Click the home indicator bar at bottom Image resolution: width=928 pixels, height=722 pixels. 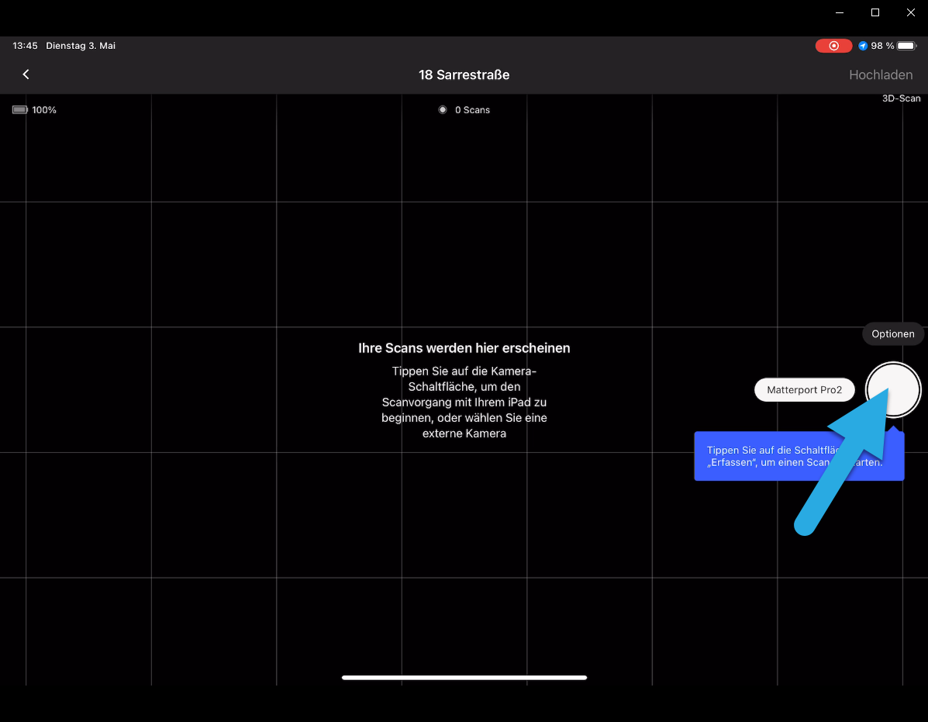464,678
